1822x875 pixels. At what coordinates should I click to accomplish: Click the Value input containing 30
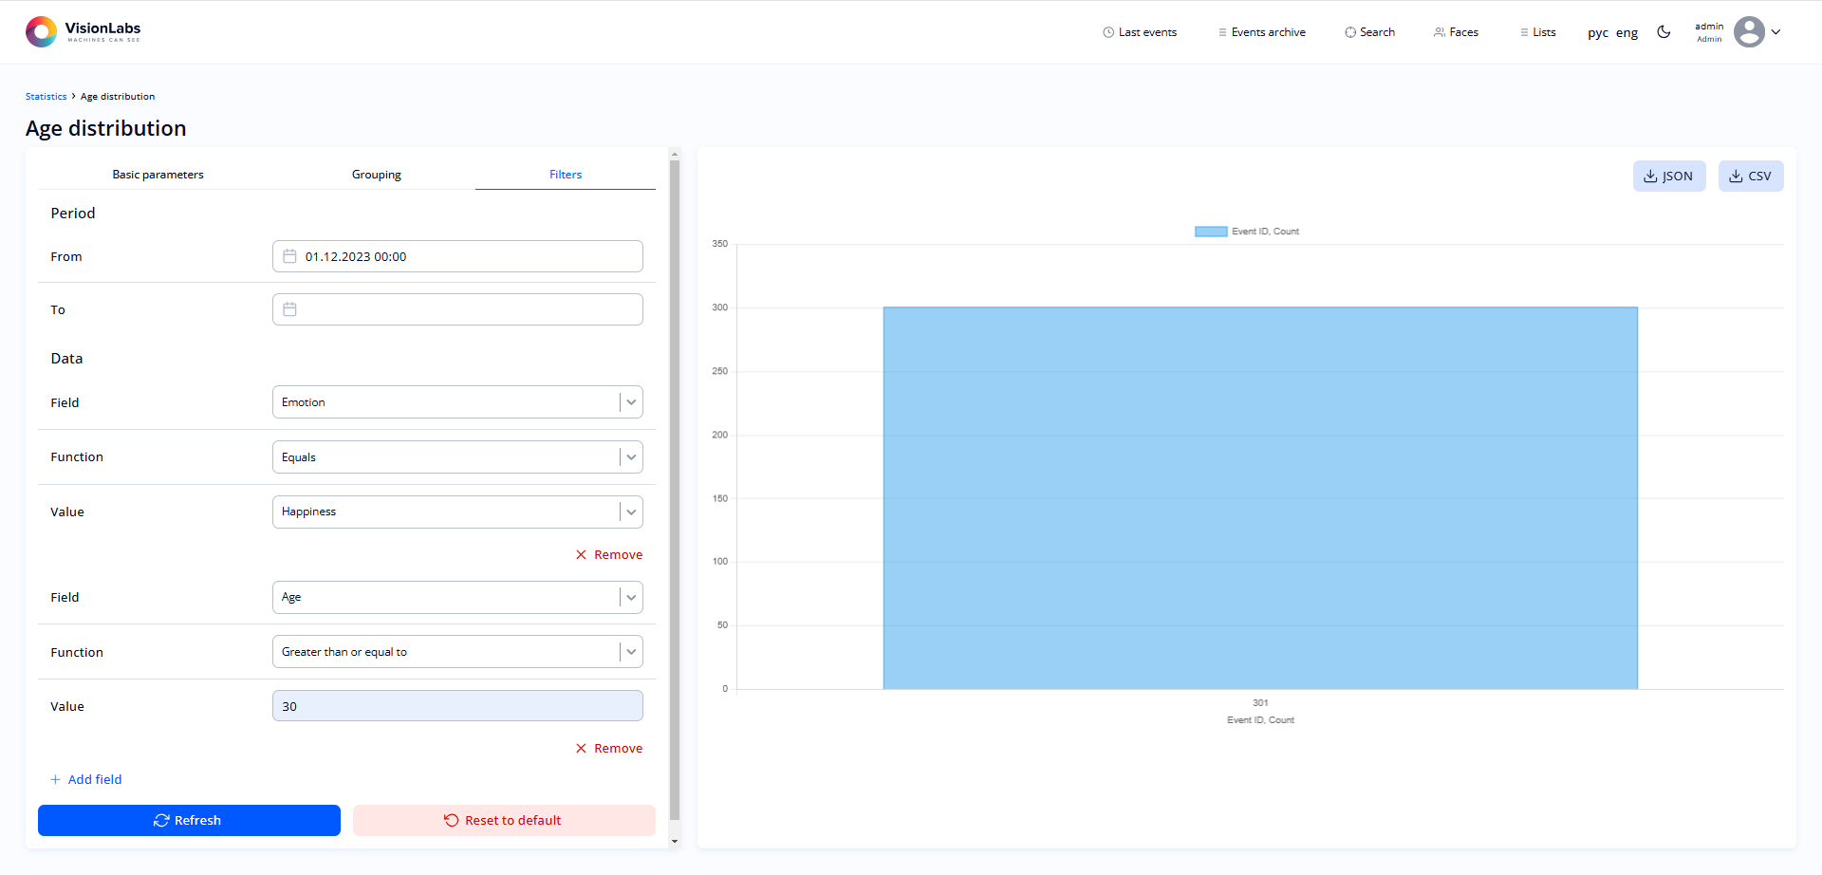pyautogui.click(x=457, y=706)
